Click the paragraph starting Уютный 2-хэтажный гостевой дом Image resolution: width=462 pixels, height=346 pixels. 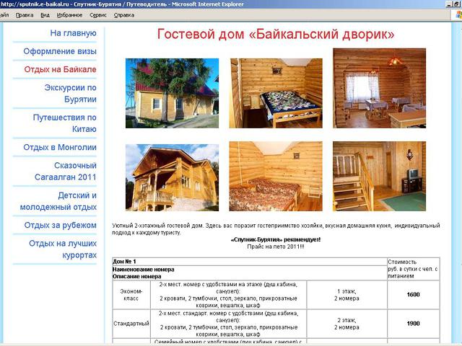pyautogui.click(x=276, y=229)
